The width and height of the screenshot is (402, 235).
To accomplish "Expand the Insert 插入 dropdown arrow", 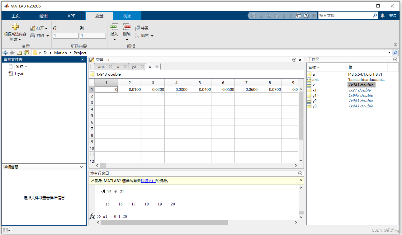I will click(x=114, y=40).
